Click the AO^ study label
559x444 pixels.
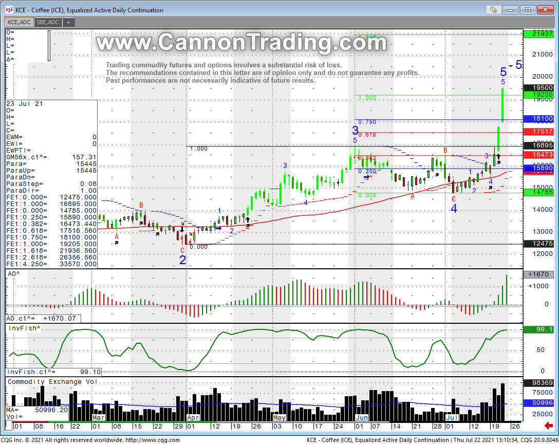tap(14, 274)
